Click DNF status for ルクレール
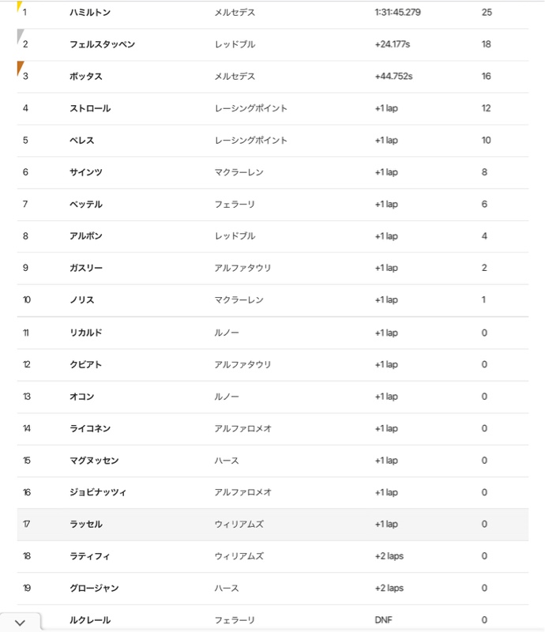Screen dimensions: 545x632 click(383, 620)
